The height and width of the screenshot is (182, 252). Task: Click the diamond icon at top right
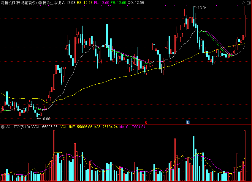(x=243, y=3)
